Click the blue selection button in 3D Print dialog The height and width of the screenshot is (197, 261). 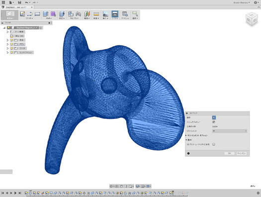click(214, 117)
